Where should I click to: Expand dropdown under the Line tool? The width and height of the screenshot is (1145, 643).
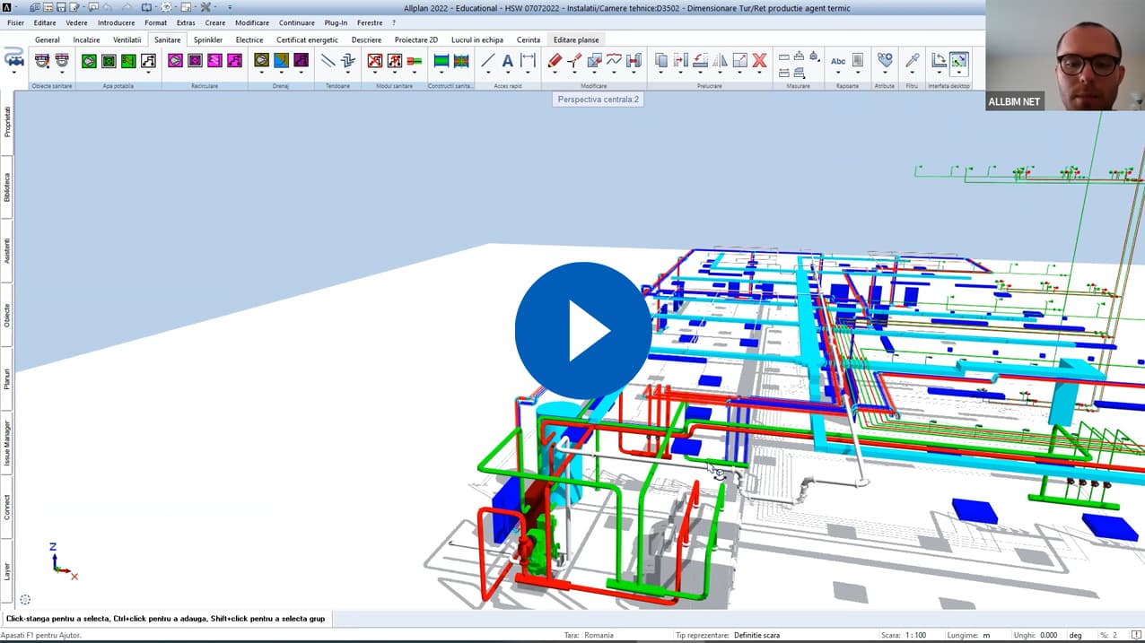click(x=487, y=73)
